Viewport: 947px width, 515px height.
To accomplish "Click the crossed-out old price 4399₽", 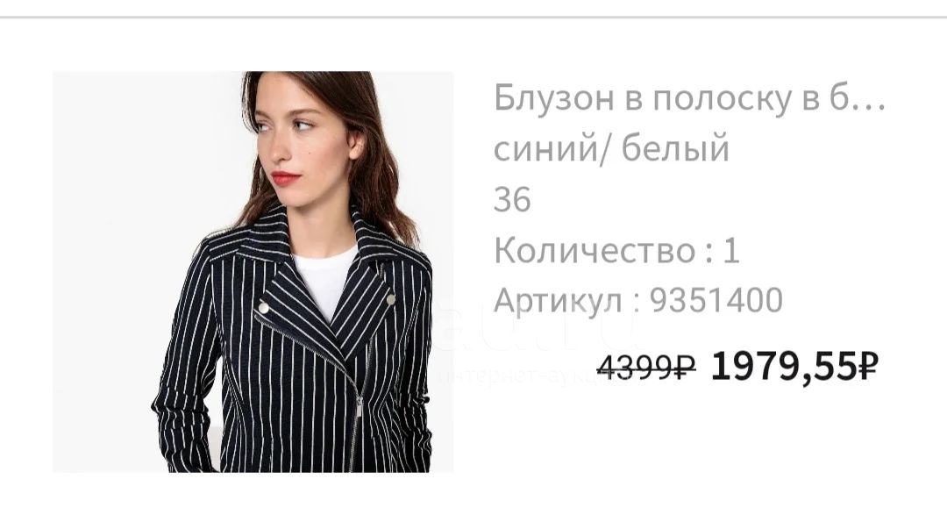I will 646,367.
